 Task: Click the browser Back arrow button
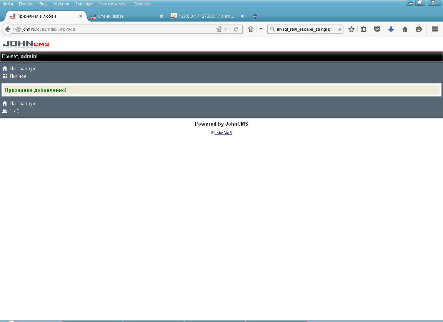click(x=8, y=29)
